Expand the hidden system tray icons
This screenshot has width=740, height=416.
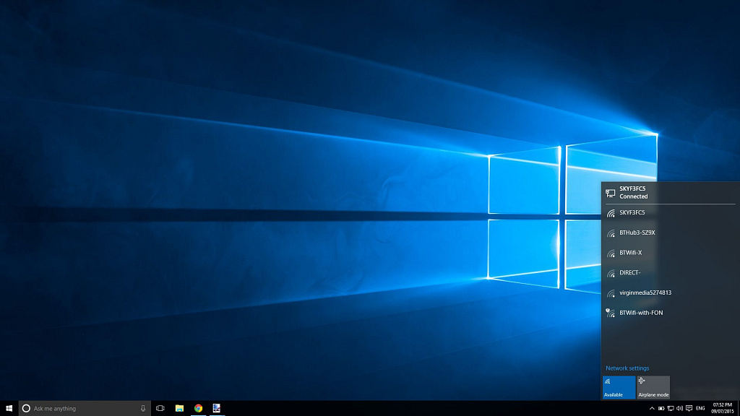click(652, 409)
